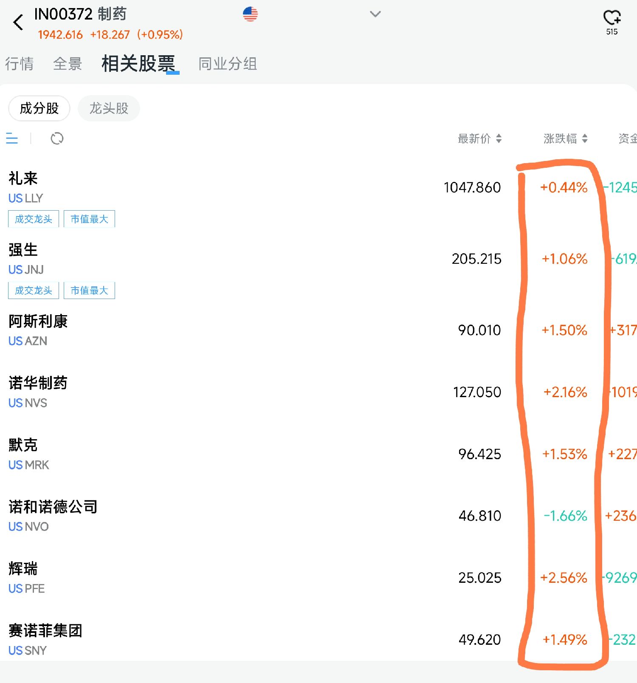
Task: Tap the 49.620 price of 赛诺菲
Action: [480, 640]
